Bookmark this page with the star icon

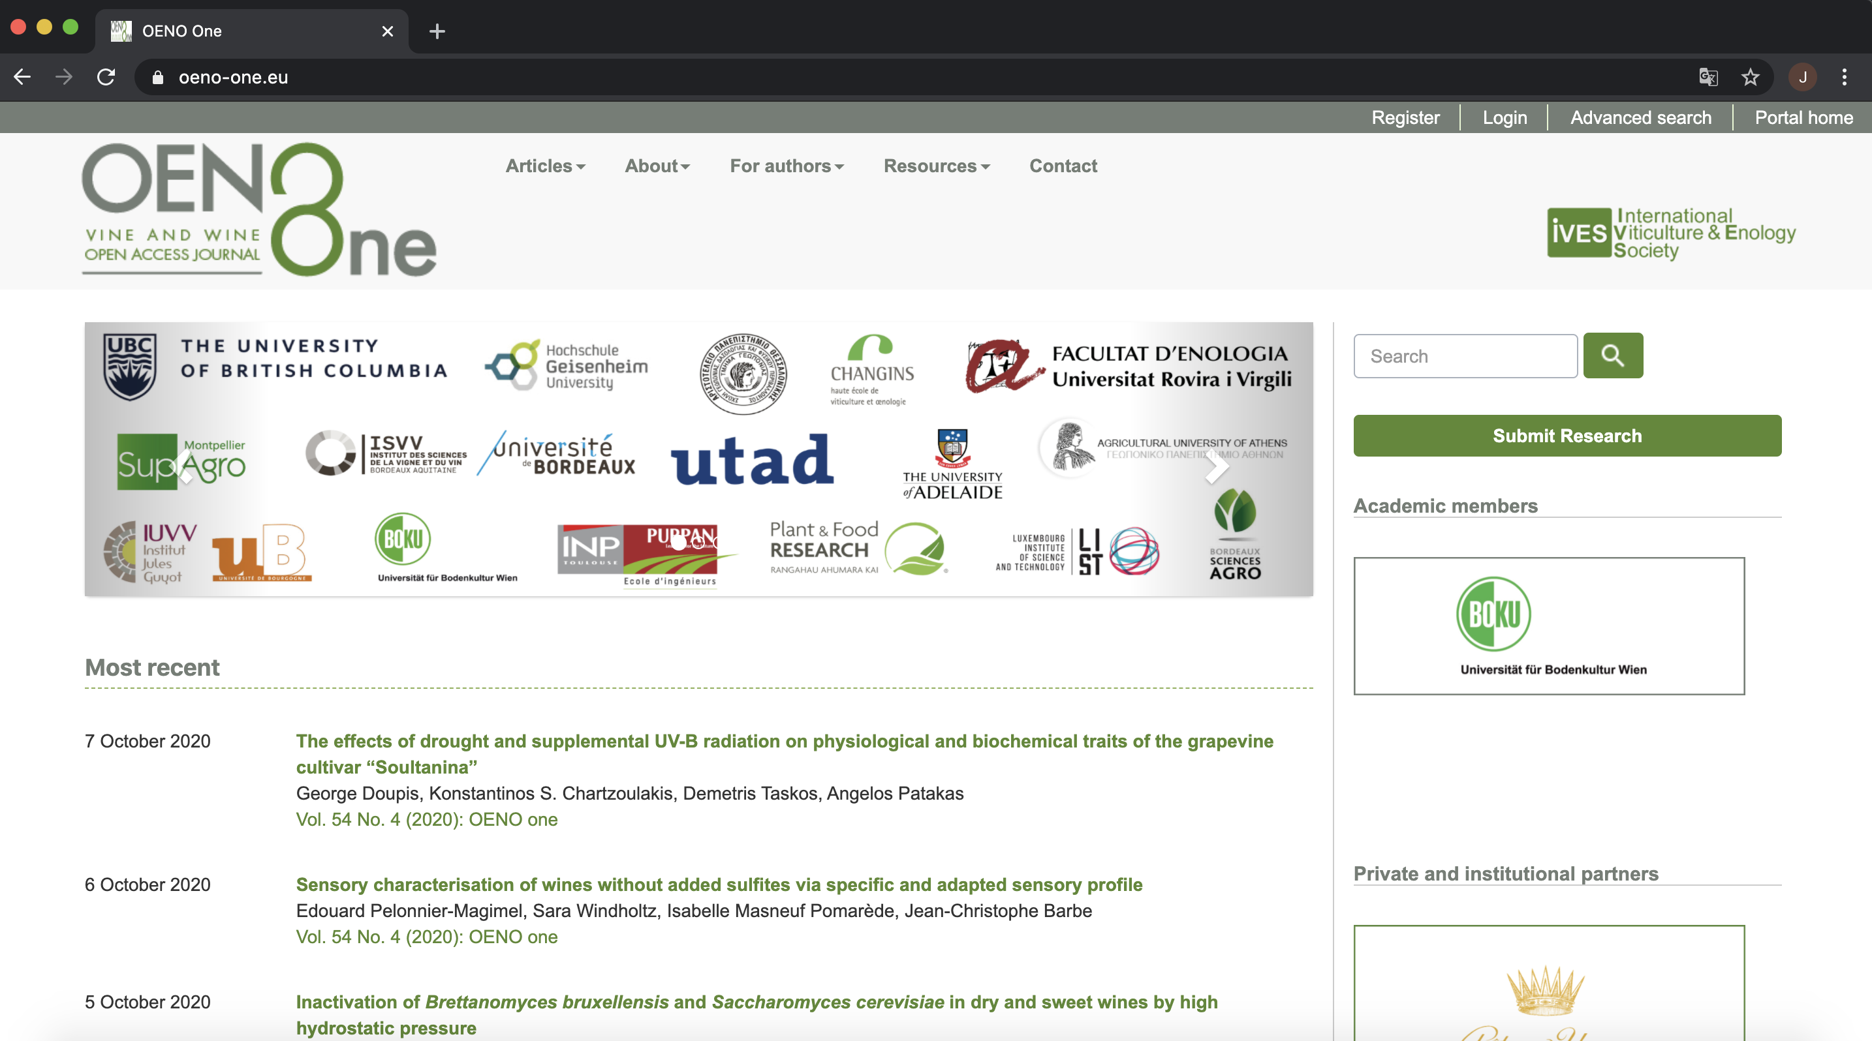coord(1751,77)
